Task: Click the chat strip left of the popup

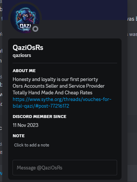Action: tap(1, 91)
